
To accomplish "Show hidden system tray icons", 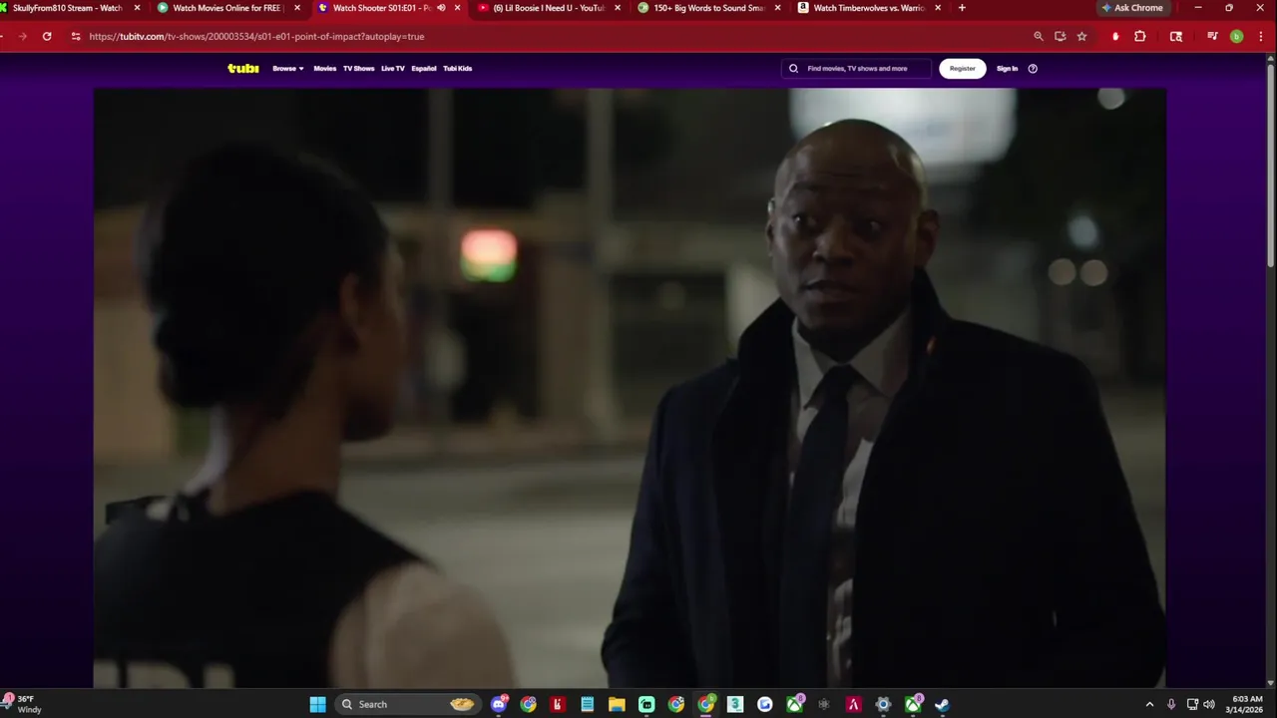I will [1149, 704].
